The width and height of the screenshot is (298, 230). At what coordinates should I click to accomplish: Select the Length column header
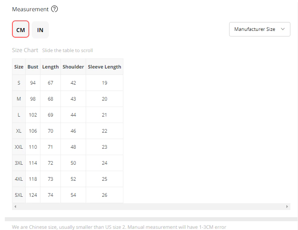(50, 67)
